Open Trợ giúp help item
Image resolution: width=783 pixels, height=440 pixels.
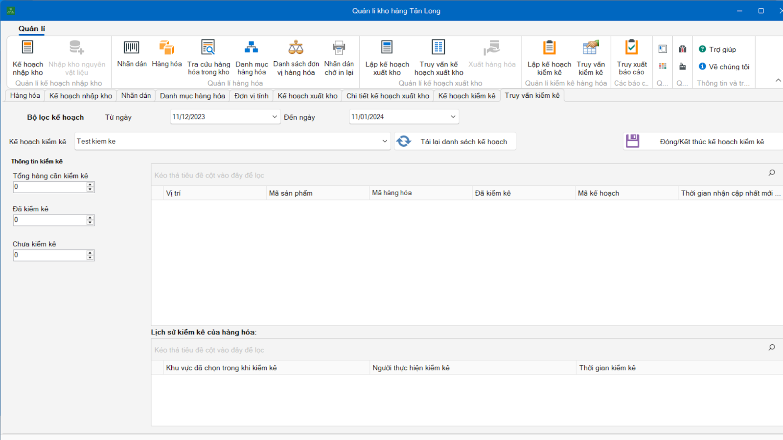pos(717,49)
